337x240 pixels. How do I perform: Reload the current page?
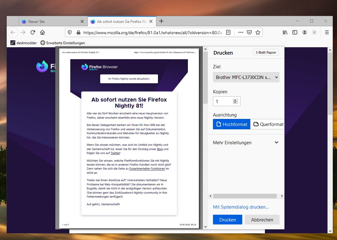(33, 32)
